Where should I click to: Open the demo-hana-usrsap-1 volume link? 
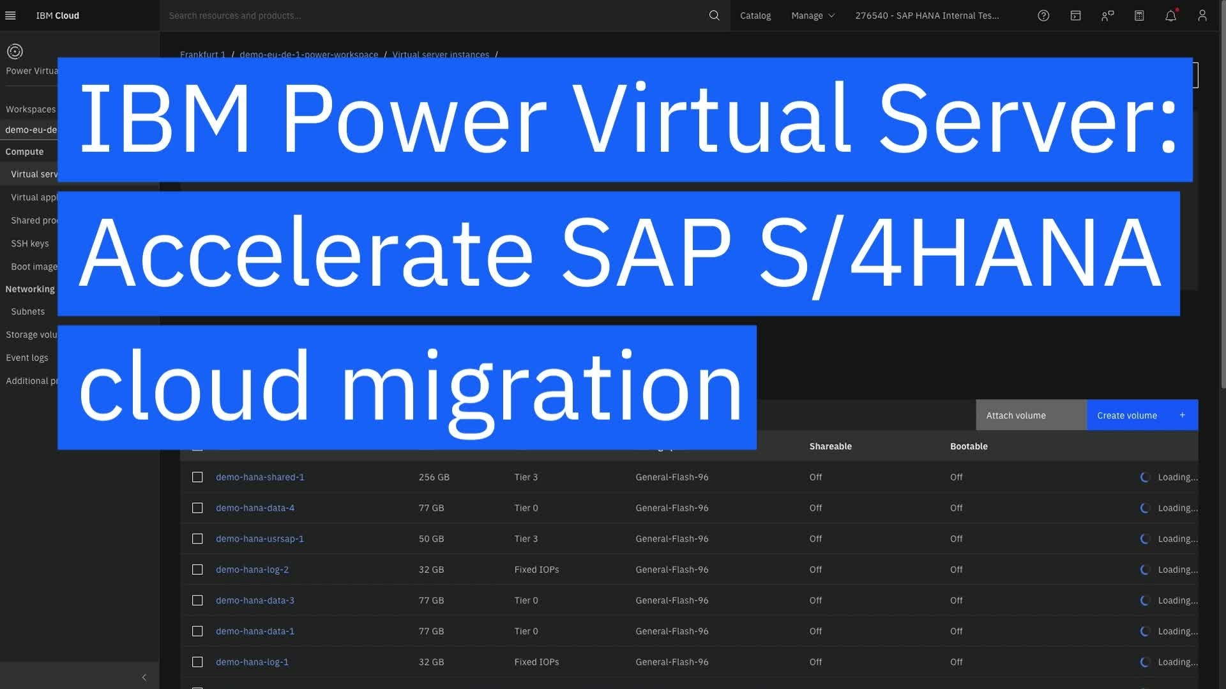pyautogui.click(x=260, y=538)
